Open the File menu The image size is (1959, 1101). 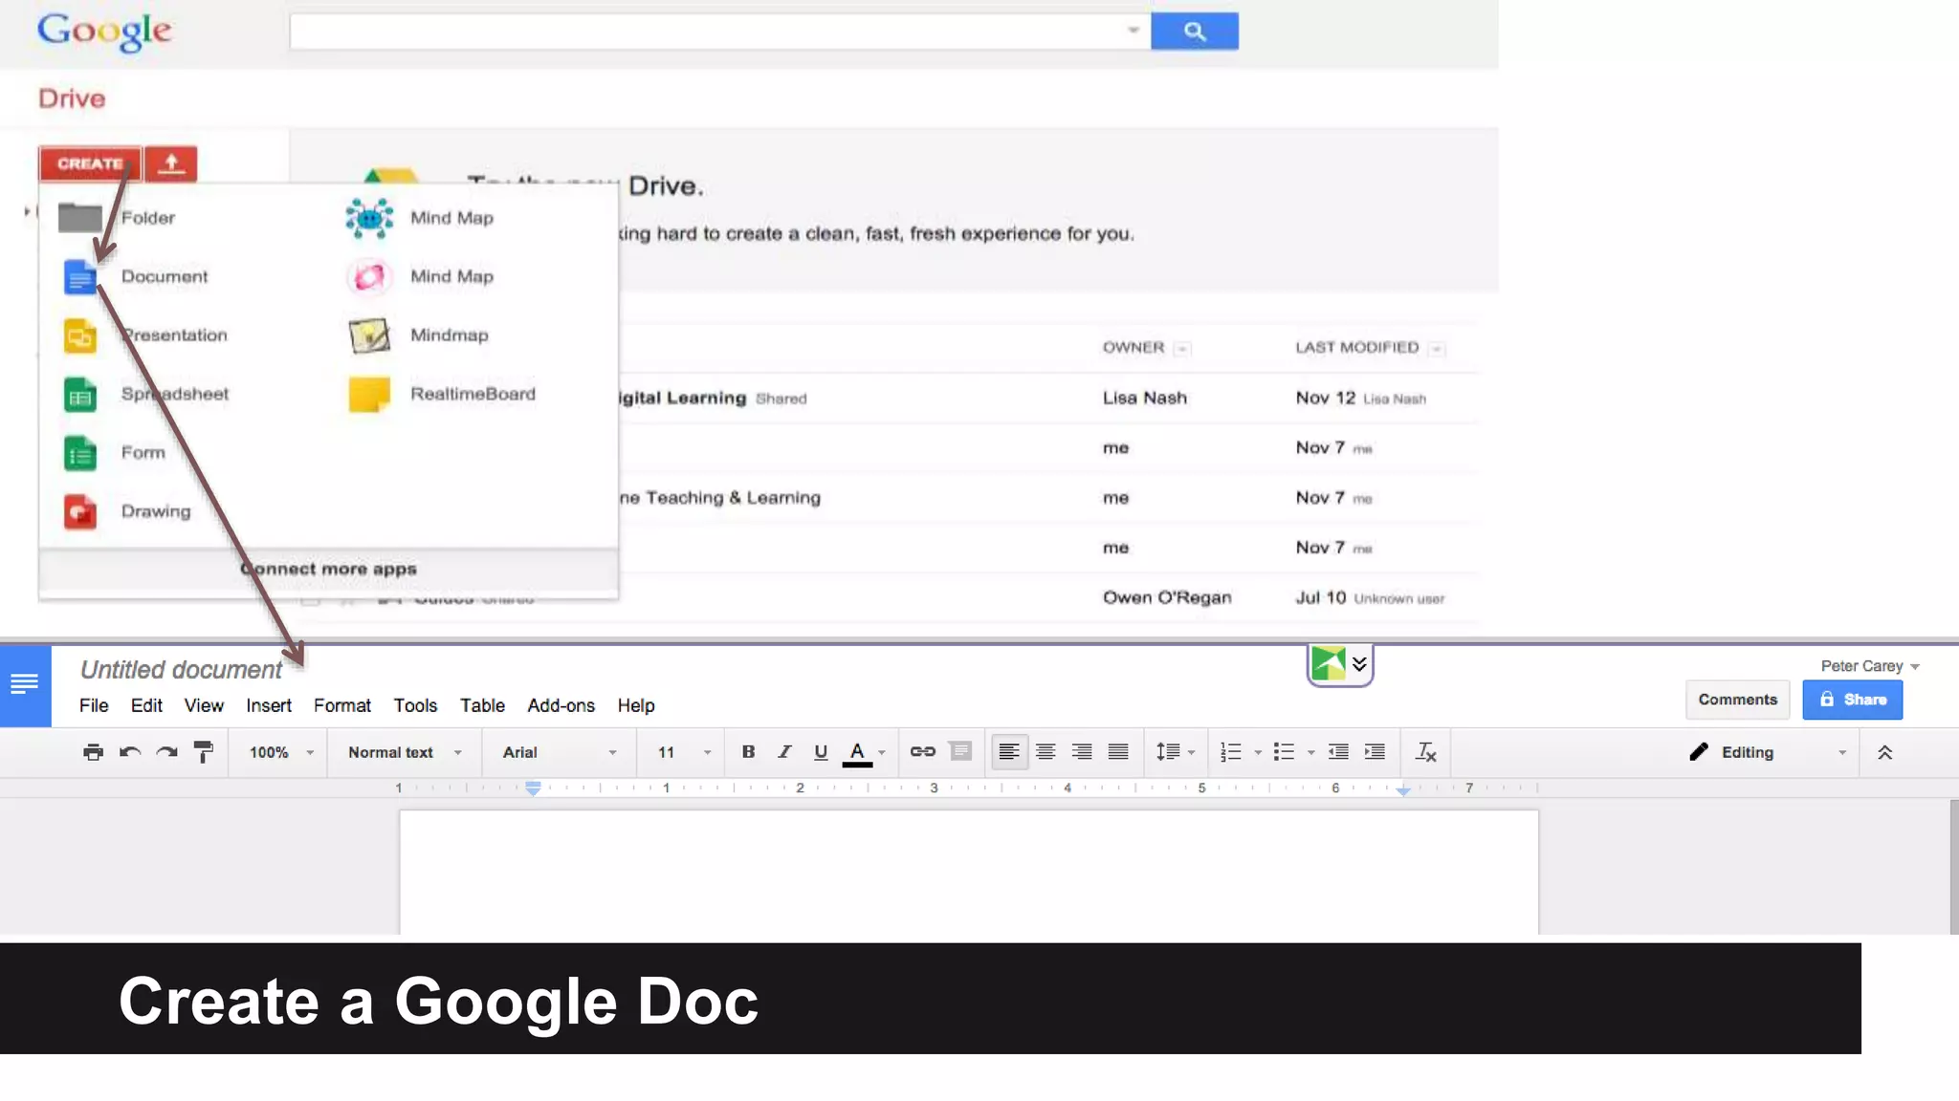(94, 705)
